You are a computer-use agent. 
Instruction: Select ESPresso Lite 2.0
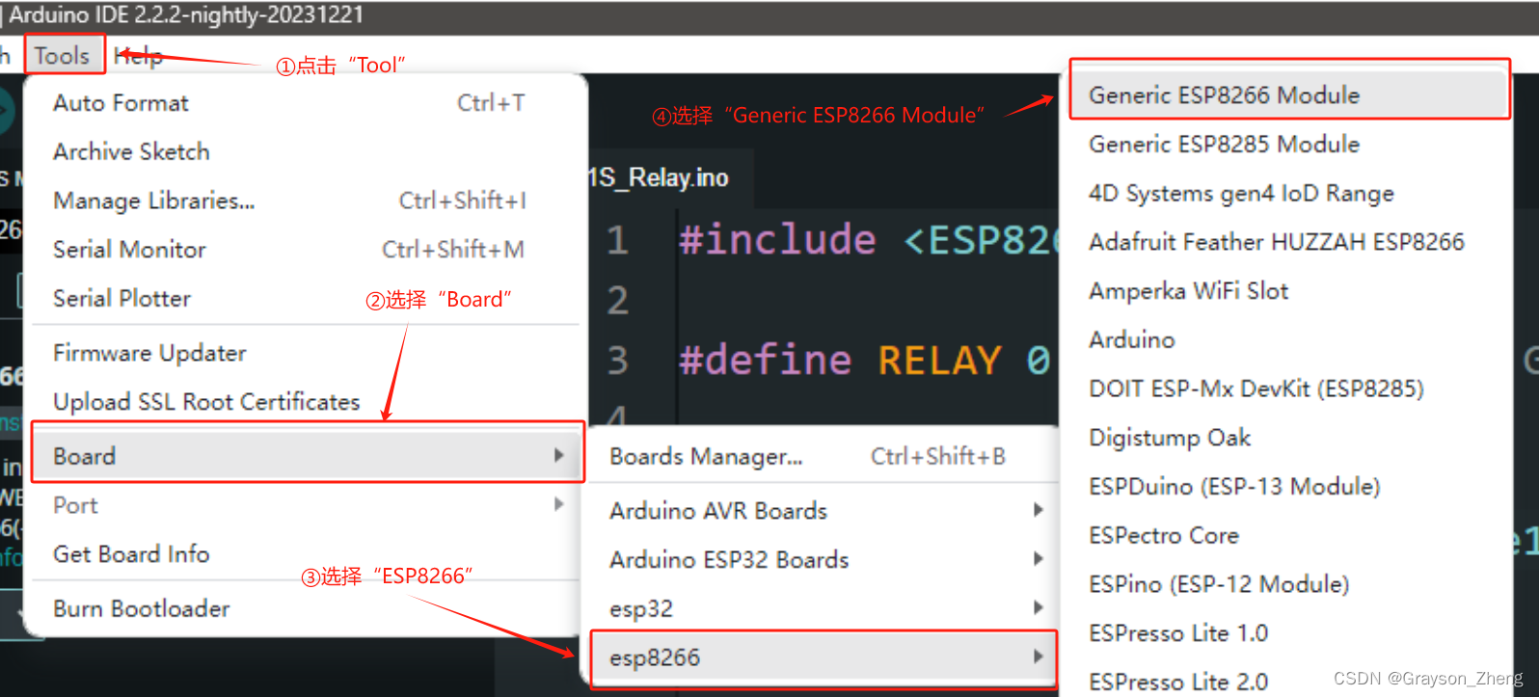click(1289, 682)
